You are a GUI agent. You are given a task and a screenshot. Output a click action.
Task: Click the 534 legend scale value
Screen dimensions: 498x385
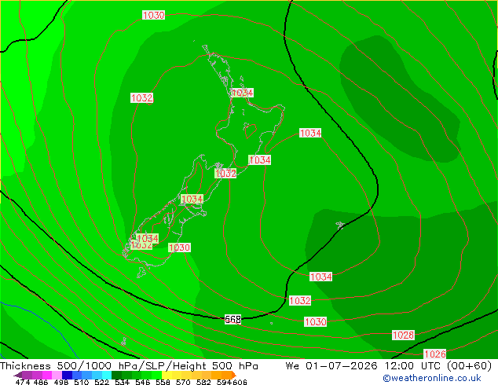tap(122, 382)
